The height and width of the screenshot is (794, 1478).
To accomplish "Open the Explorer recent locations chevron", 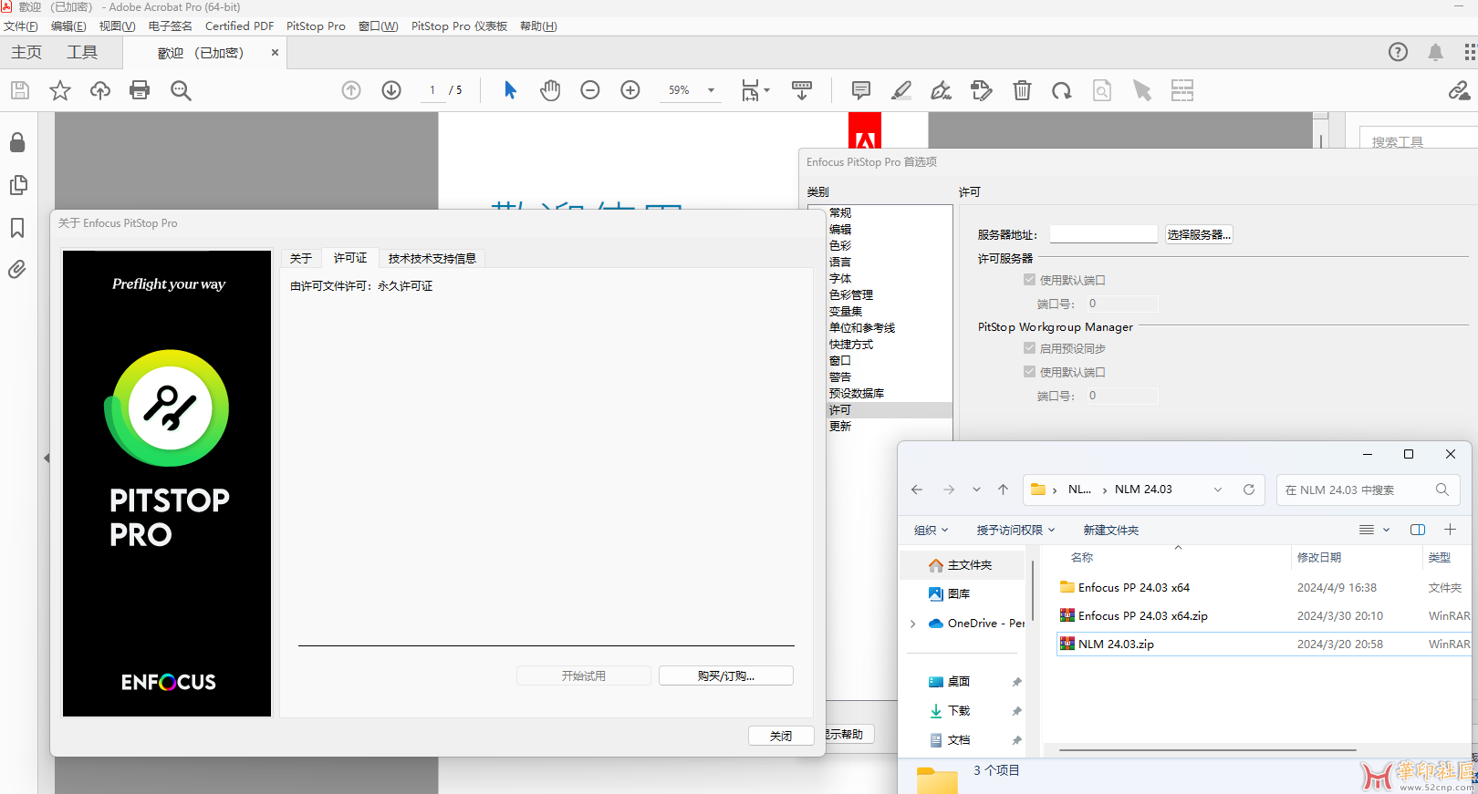I will point(976,490).
